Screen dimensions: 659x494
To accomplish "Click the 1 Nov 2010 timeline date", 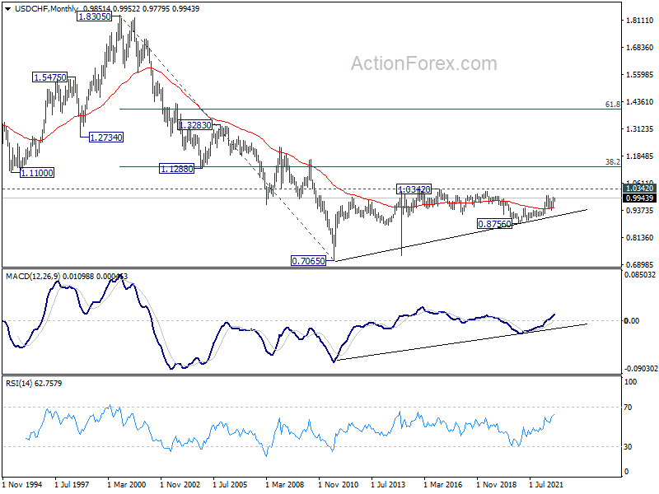I will tap(339, 484).
